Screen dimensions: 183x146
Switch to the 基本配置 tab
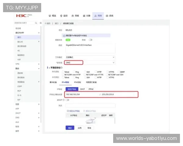pos(53,82)
